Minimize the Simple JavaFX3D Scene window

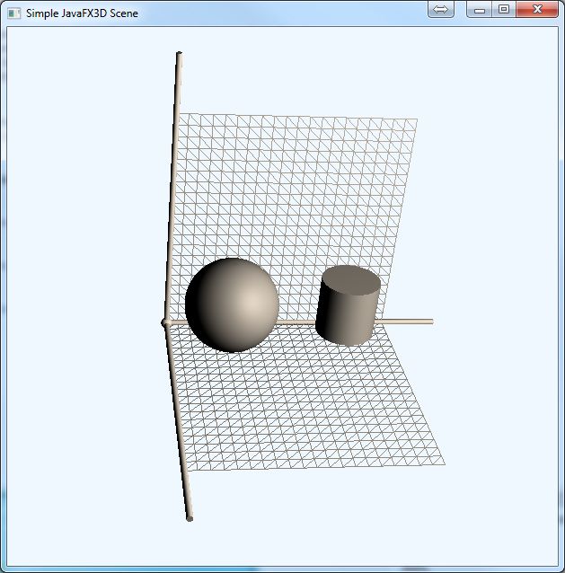pyautogui.click(x=479, y=10)
